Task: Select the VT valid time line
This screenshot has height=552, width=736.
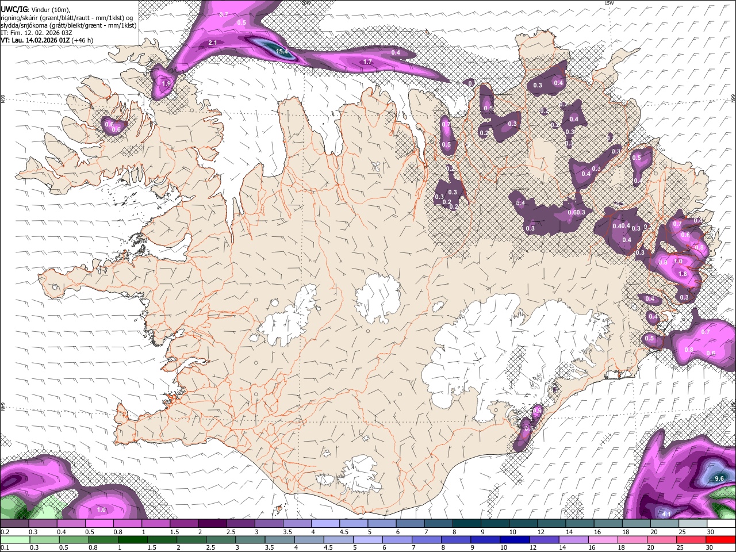Action: pos(47,40)
